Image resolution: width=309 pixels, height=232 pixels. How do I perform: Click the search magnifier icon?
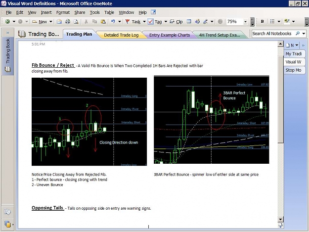coord(298,34)
